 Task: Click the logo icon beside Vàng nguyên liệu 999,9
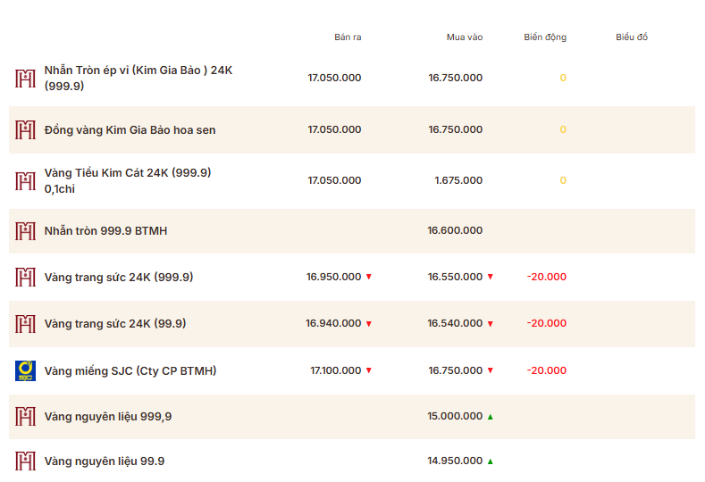25,417
